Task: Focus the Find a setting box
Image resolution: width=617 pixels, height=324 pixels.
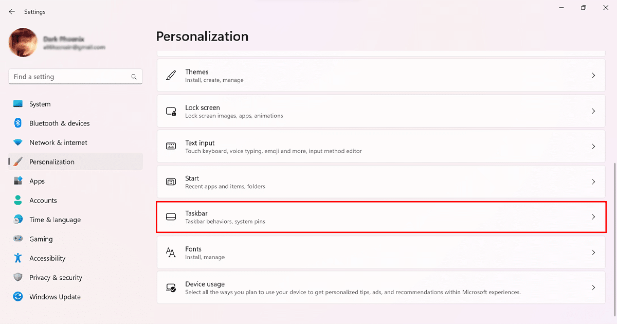Action: [69, 77]
